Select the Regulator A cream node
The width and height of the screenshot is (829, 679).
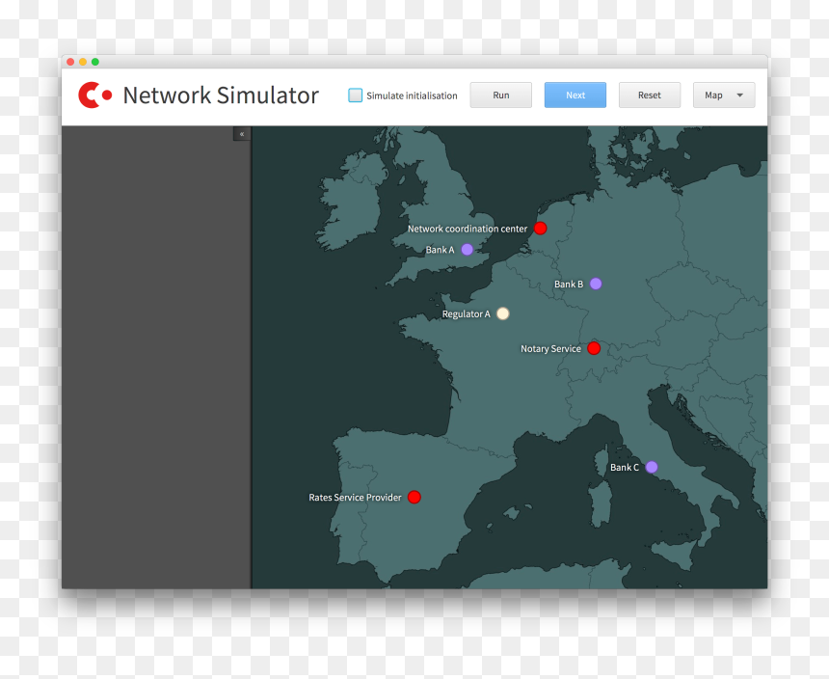click(x=503, y=314)
